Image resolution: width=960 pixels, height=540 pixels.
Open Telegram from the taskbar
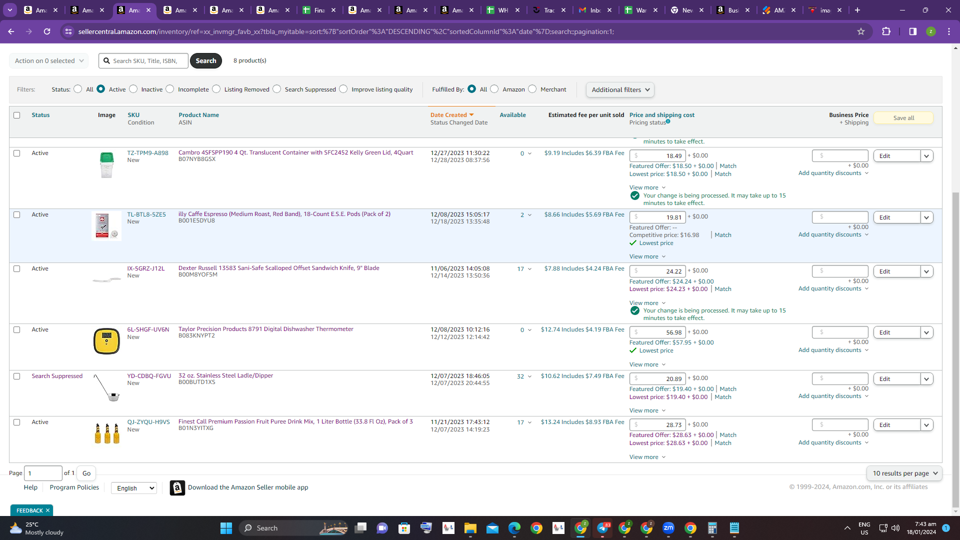[602, 528]
